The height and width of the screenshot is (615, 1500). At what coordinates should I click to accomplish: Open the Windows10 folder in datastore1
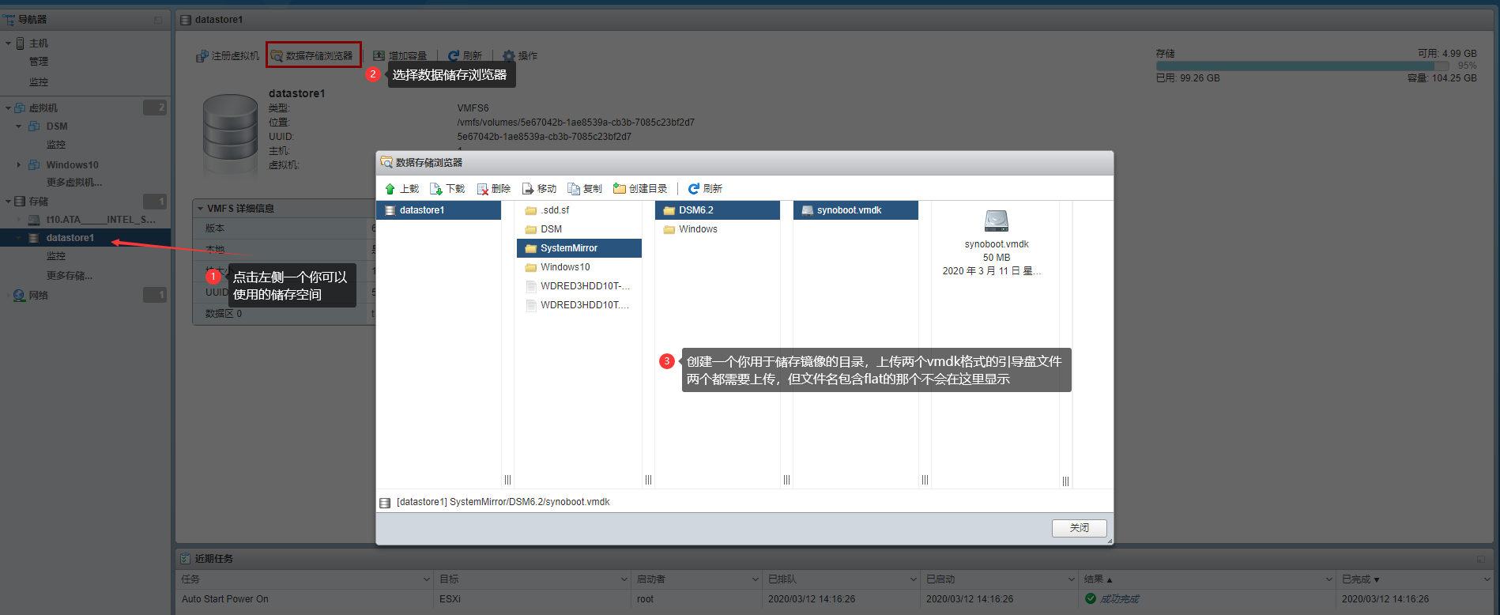(564, 267)
